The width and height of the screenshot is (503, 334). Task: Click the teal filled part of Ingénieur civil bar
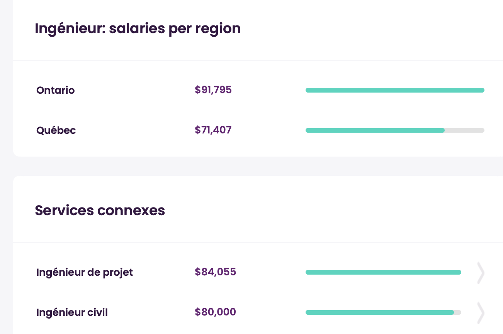click(379, 312)
